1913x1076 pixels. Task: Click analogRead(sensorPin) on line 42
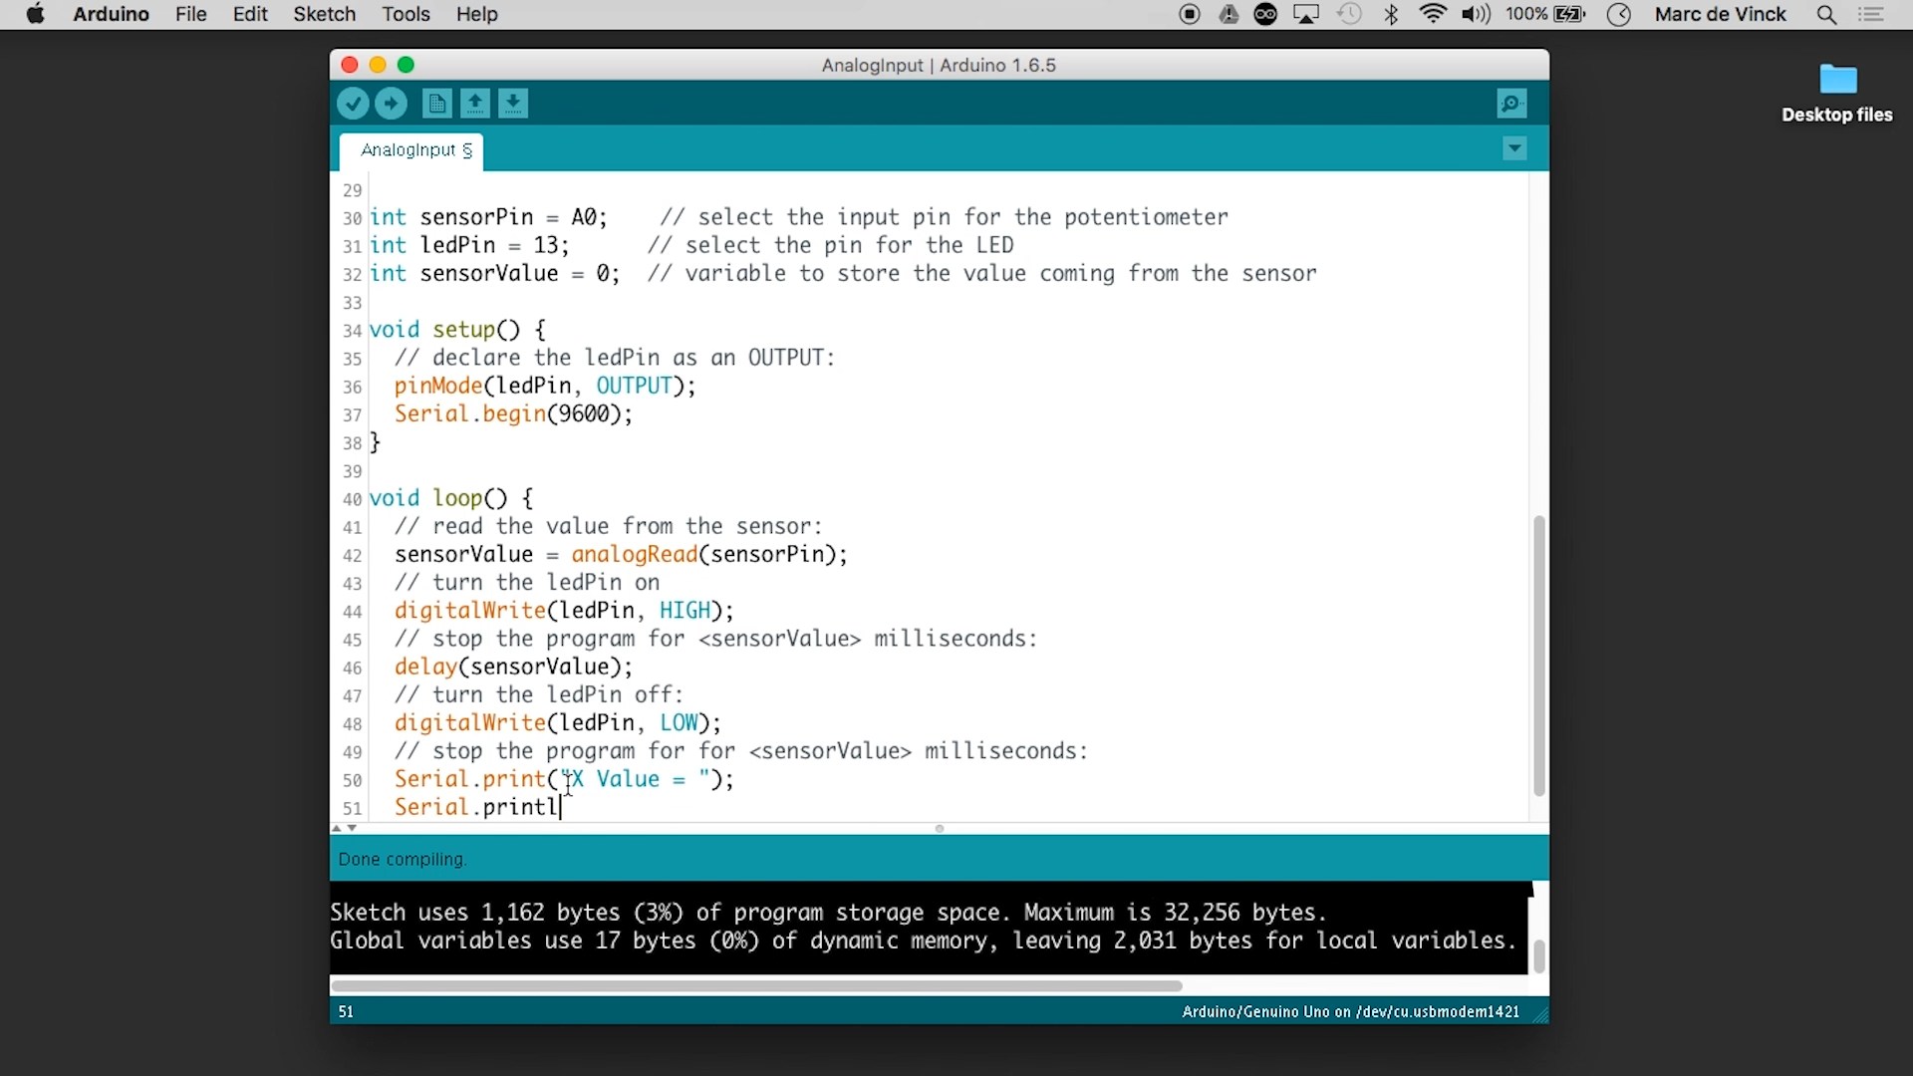709,554
